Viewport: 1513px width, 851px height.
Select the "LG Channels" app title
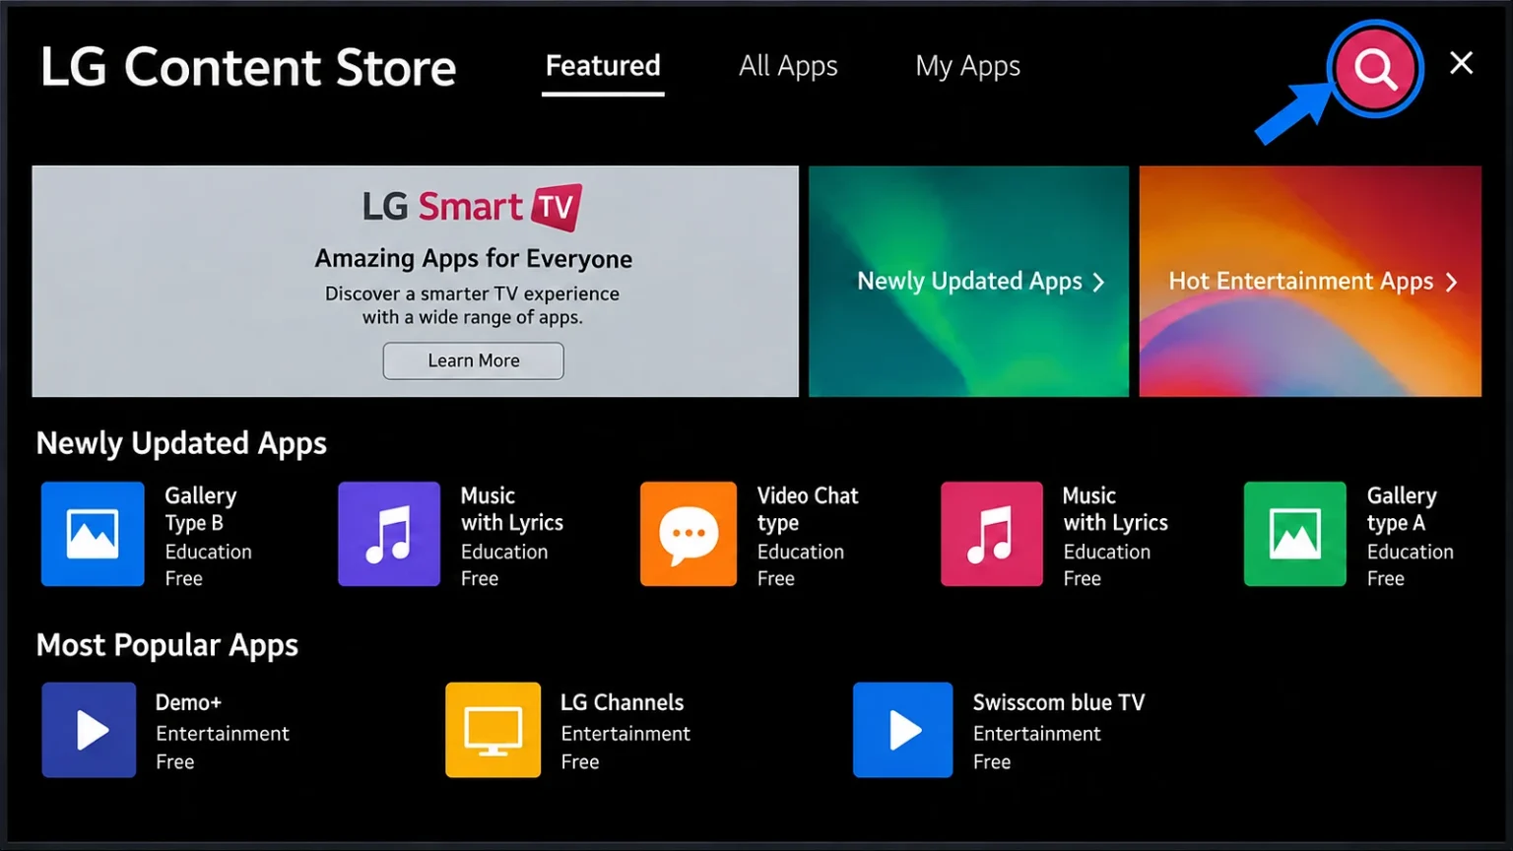(622, 702)
